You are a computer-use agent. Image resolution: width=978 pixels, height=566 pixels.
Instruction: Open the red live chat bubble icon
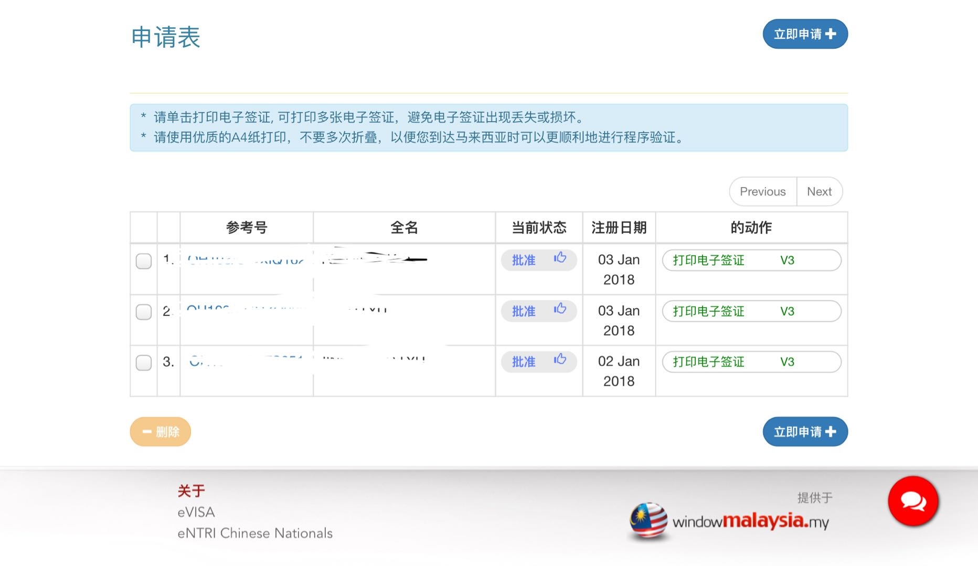(x=913, y=501)
